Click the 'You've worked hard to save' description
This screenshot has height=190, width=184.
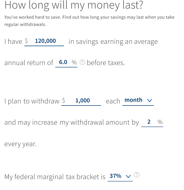(89, 21)
